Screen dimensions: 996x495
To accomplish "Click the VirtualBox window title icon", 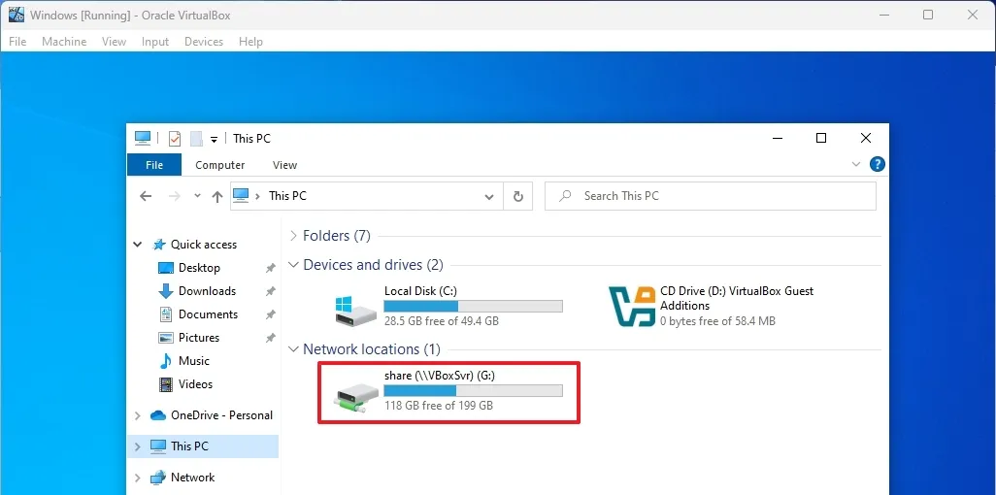I will click(x=17, y=14).
